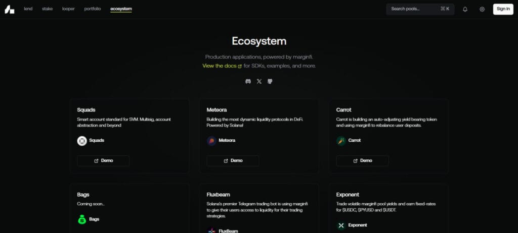The image size is (518, 233).
Task: Click the green Bags logo icon
Action: point(82,219)
